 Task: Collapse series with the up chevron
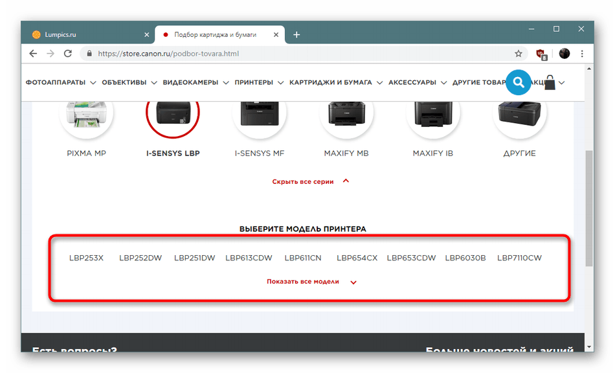346,181
